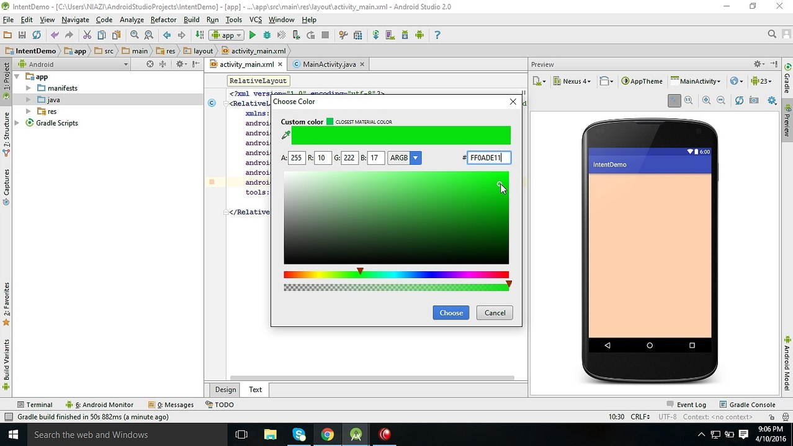Screen dimensions: 793x446
Task: Open the MainActivity dropdown in Preview
Action: click(x=695, y=81)
